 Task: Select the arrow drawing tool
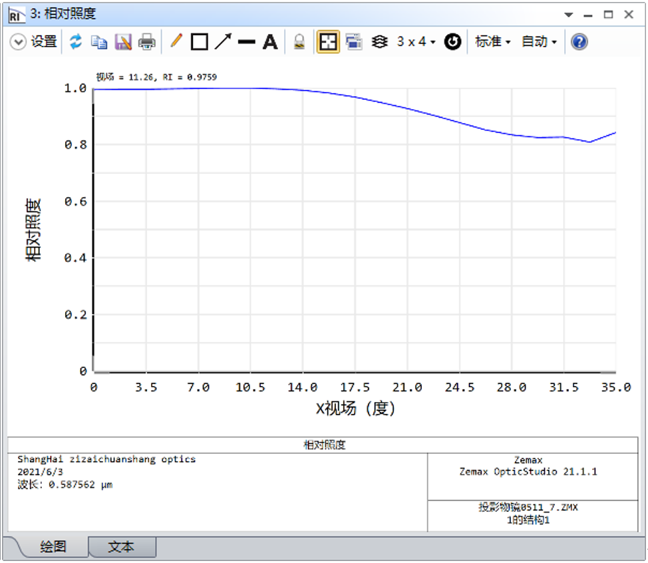click(x=223, y=41)
